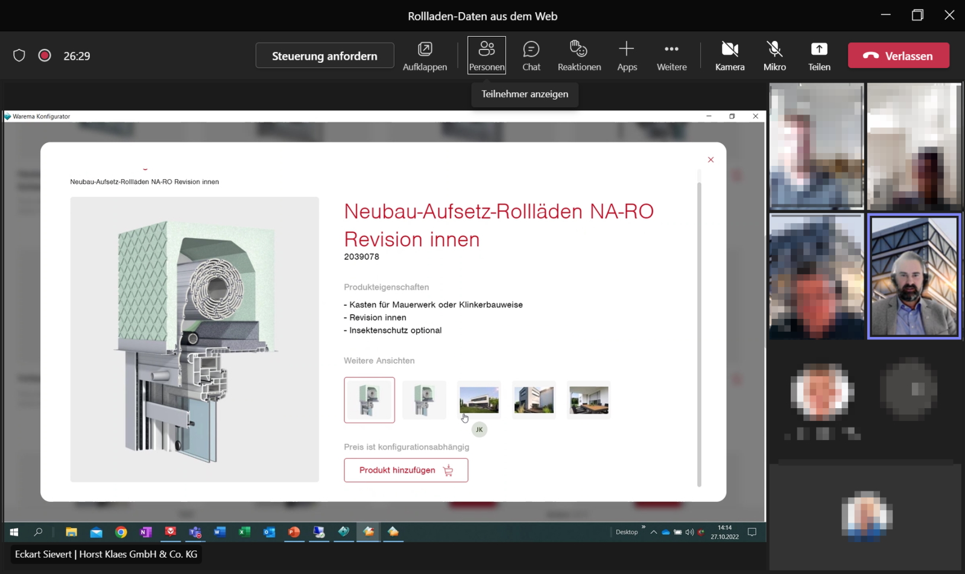
Task: Select terrace with table thumbnail
Action: pyautogui.click(x=589, y=400)
